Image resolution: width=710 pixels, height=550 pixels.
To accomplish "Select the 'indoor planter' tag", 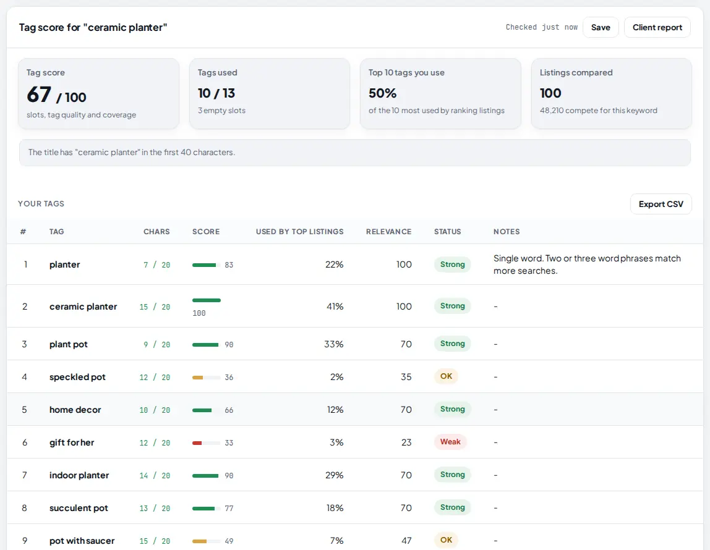I will point(79,475).
